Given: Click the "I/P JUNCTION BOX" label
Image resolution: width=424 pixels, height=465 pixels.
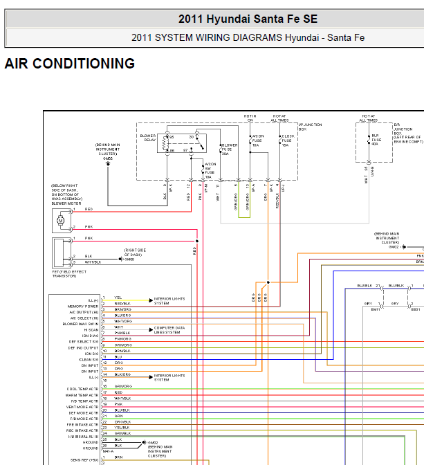Looking at the screenshot, I should (310, 127).
